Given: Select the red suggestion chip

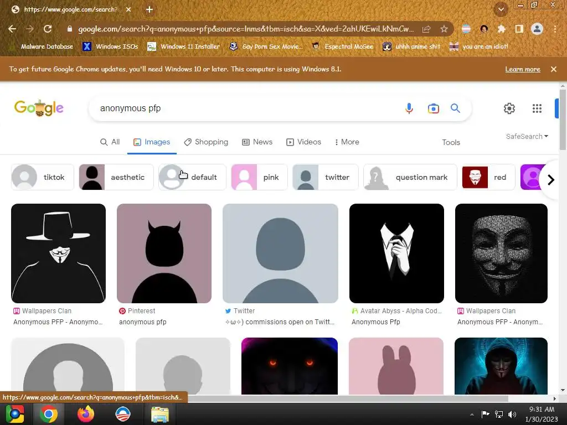Looking at the screenshot, I should coord(488,177).
